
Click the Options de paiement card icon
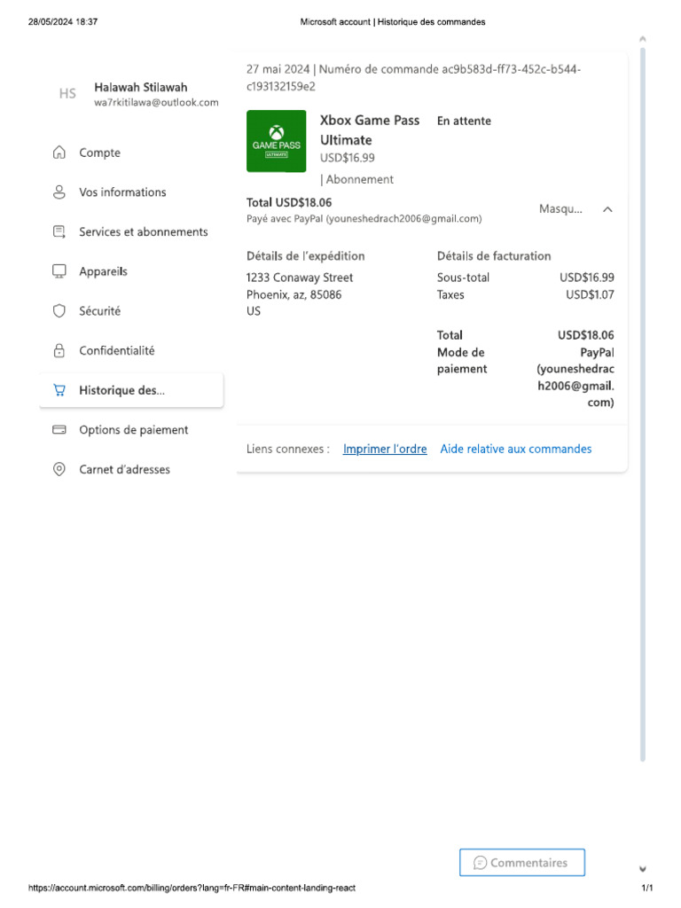[59, 430]
